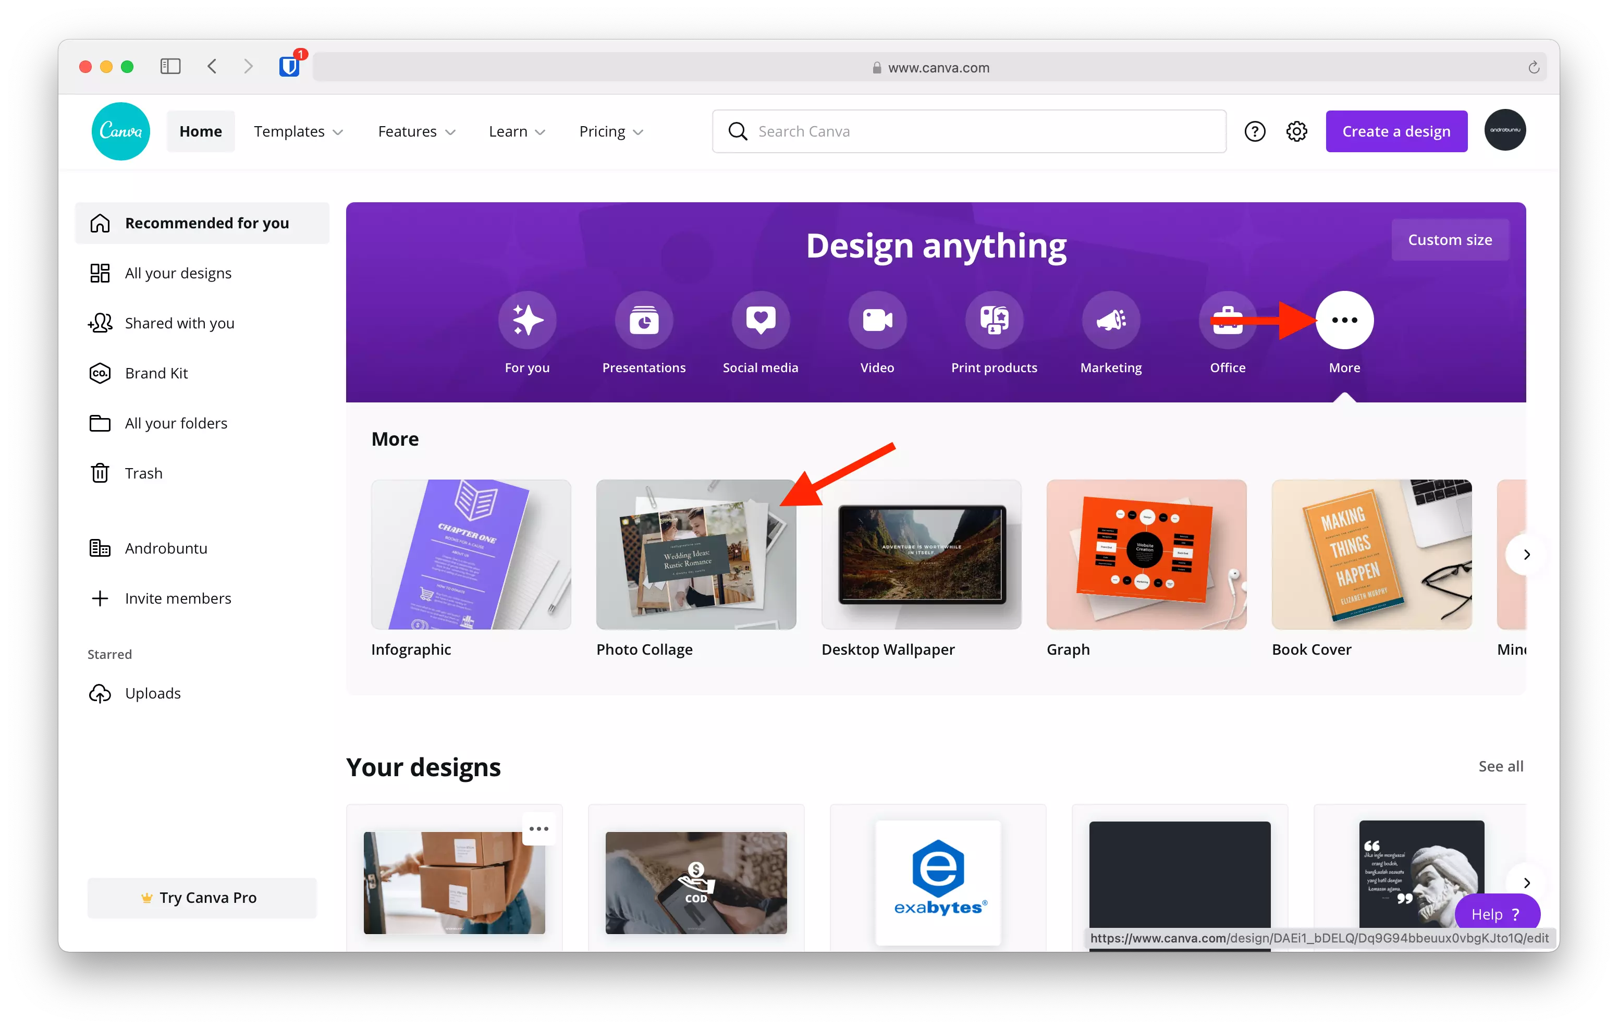Select the Marketing megaphone icon
Image resolution: width=1618 pixels, height=1029 pixels.
(x=1110, y=321)
